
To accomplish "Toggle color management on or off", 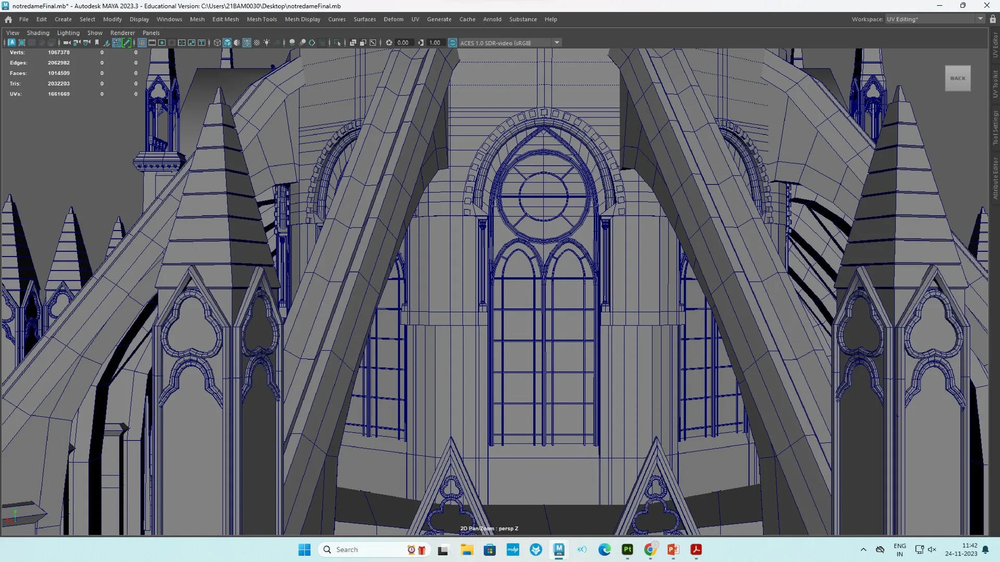I will 453,43.
